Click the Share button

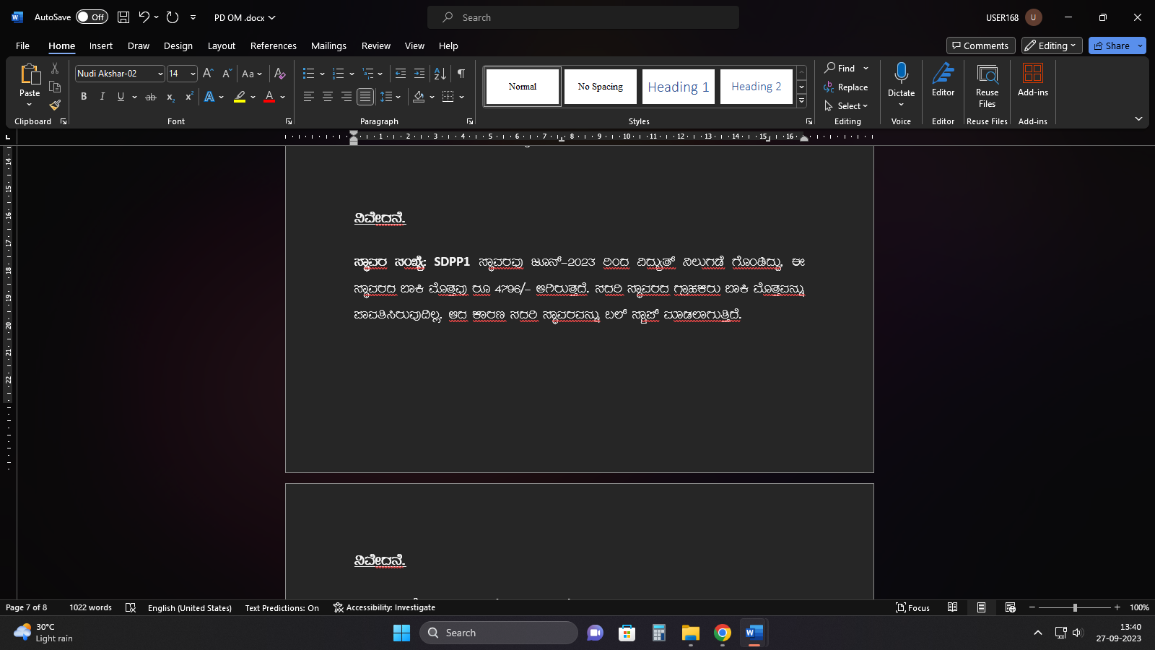[1112, 45]
